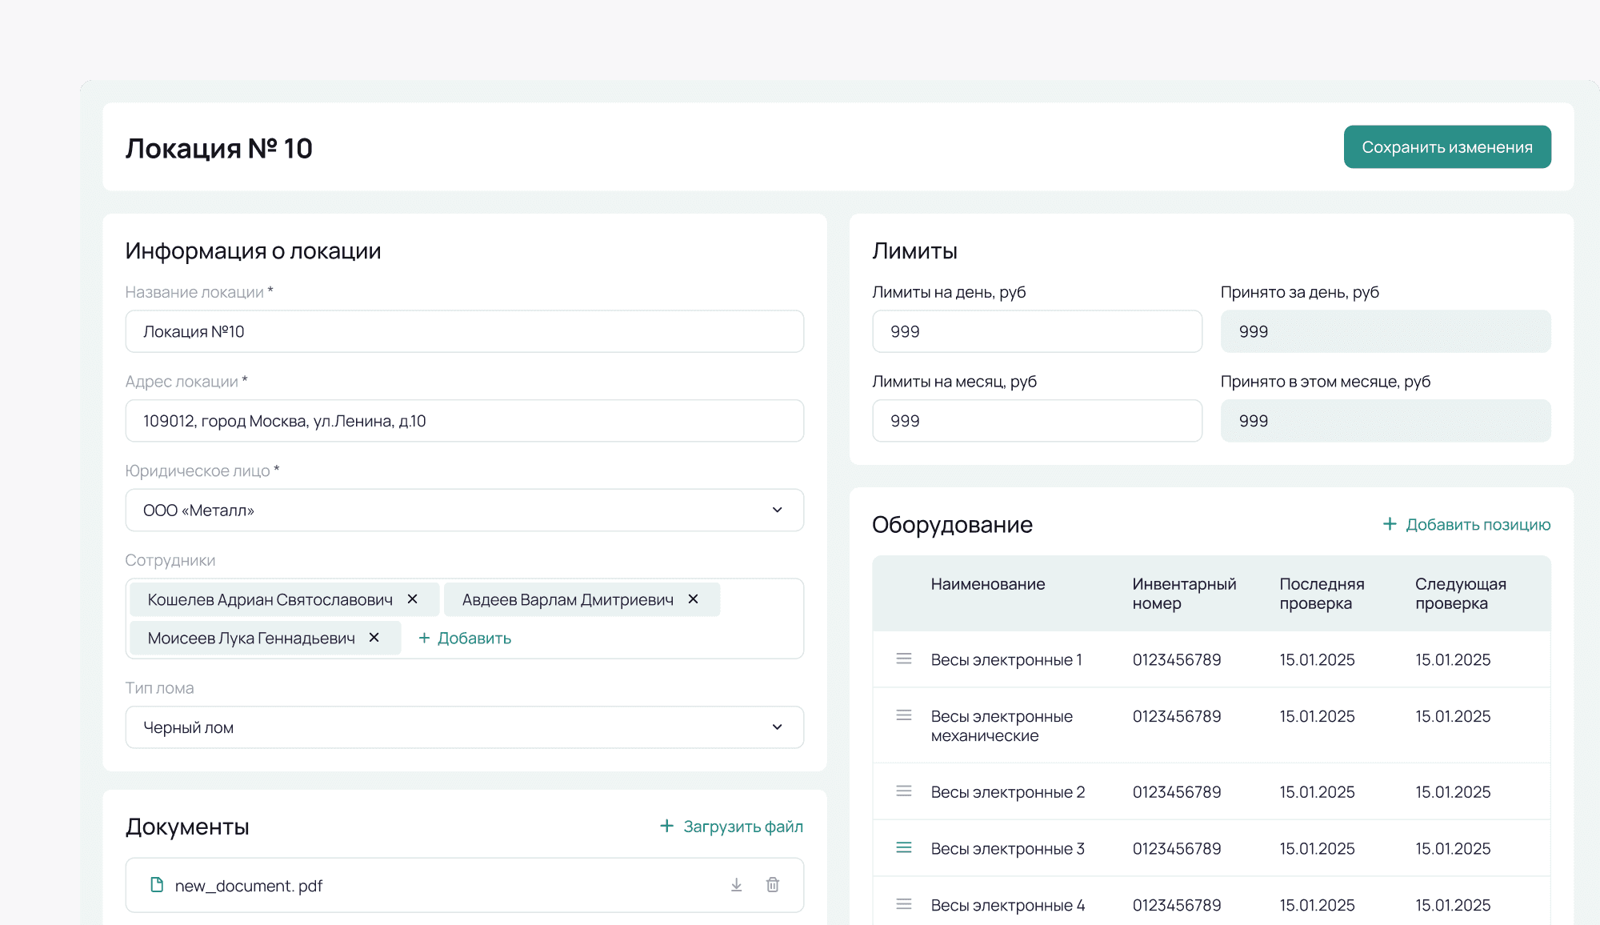Image resolution: width=1600 pixels, height=925 pixels.
Task: Download new_document.pdf file
Action: pos(736,885)
